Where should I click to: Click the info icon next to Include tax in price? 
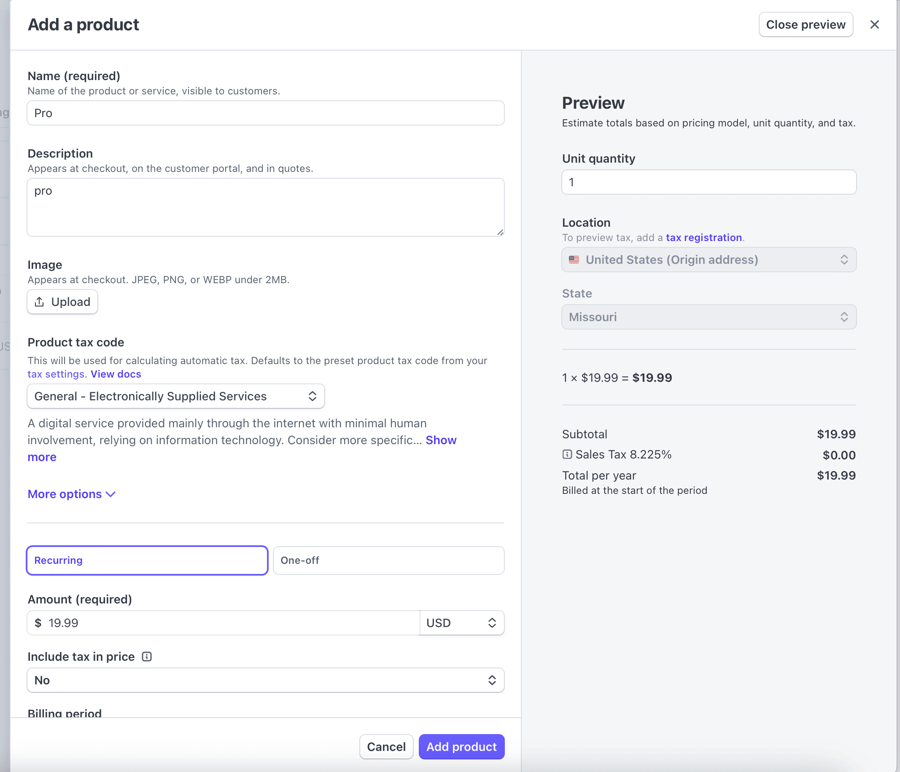click(147, 657)
